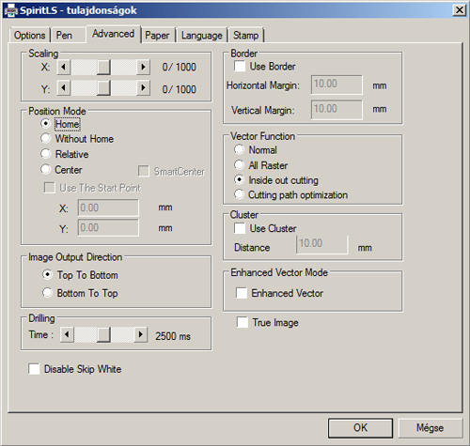This screenshot has width=470, height=446.
Task: Click the Drilling Time slider thumb
Action: (x=103, y=334)
